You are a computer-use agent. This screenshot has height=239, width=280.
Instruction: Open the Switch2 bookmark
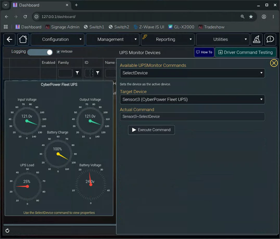click(119, 27)
